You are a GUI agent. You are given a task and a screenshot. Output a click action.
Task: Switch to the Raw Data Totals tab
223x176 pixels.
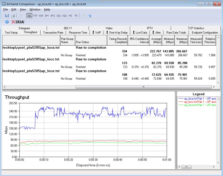[x=176, y=32]
